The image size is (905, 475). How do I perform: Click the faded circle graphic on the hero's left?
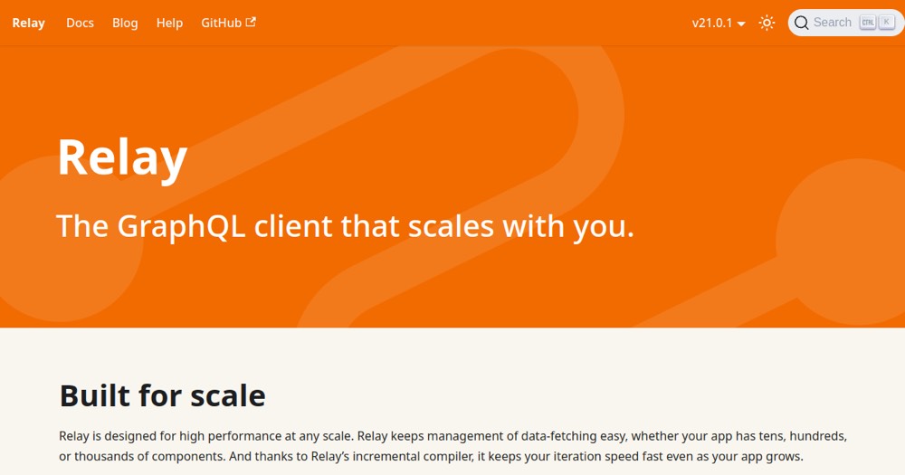[x=63, y=240]
